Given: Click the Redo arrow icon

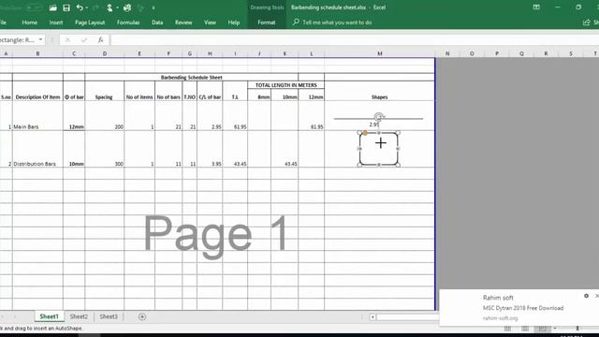Looking at the screenshot, I should (95, 7).
